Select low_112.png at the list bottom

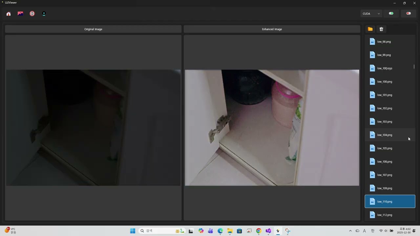tap(390, 215)
